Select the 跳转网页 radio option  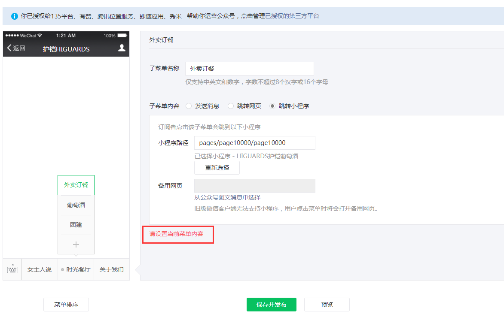click(x=230, y=106)
